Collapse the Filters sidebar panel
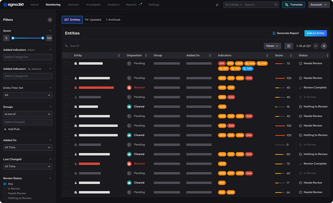 coord(50,20)
